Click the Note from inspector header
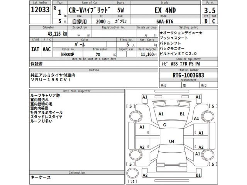Image resolution: width=247 pixels, height=185 pixels. (x=77, y=91)
